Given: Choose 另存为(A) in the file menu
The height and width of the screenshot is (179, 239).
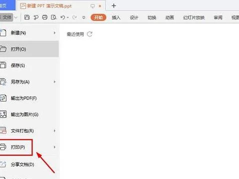Looking at the screenshot, I should (x=29, y=82).
